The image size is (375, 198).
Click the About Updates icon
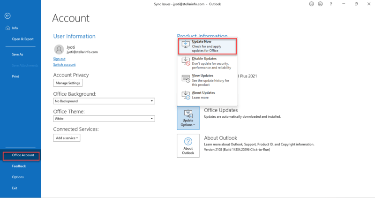185,95
